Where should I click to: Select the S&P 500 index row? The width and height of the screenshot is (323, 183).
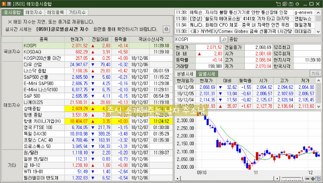coord(98,96)
